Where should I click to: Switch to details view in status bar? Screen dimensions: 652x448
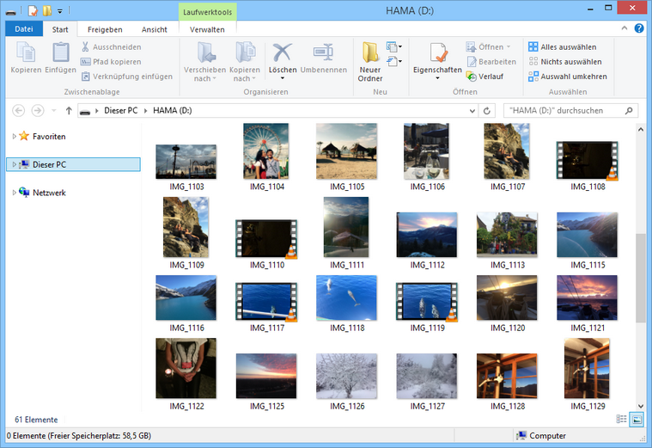click(x=622, y=420)
